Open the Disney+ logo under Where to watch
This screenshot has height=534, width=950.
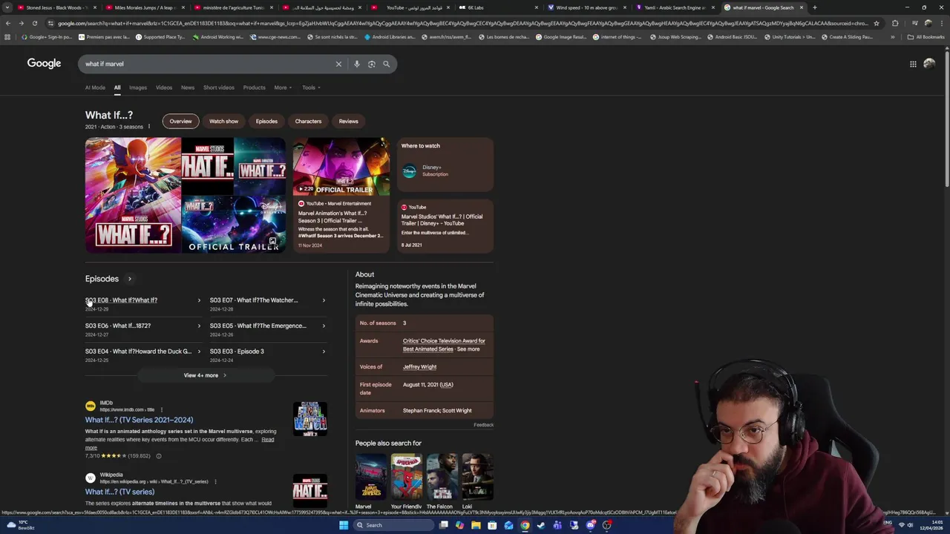(x=409, y=171)
